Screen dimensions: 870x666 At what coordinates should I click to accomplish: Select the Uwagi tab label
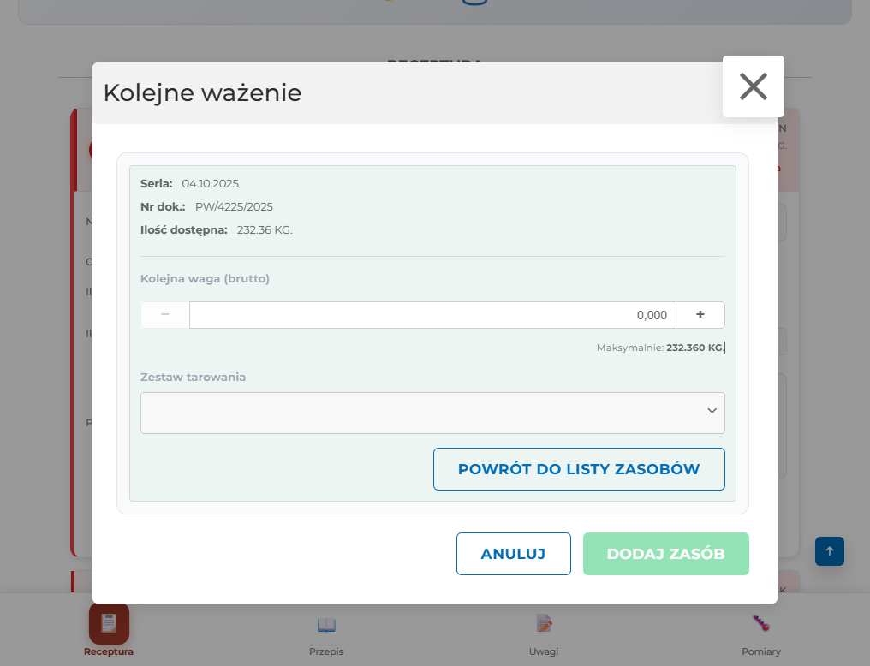click(x=544, y=651)
